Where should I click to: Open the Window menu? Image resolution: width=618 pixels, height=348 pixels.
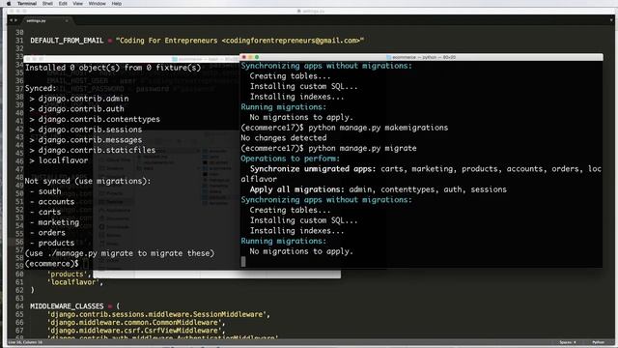click(97, 4)
